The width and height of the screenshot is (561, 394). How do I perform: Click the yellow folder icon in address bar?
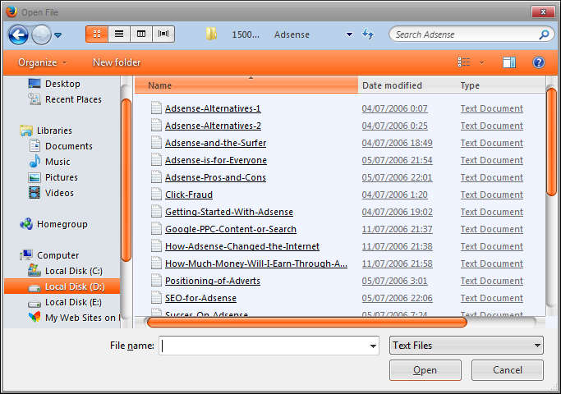coord(211,34)
